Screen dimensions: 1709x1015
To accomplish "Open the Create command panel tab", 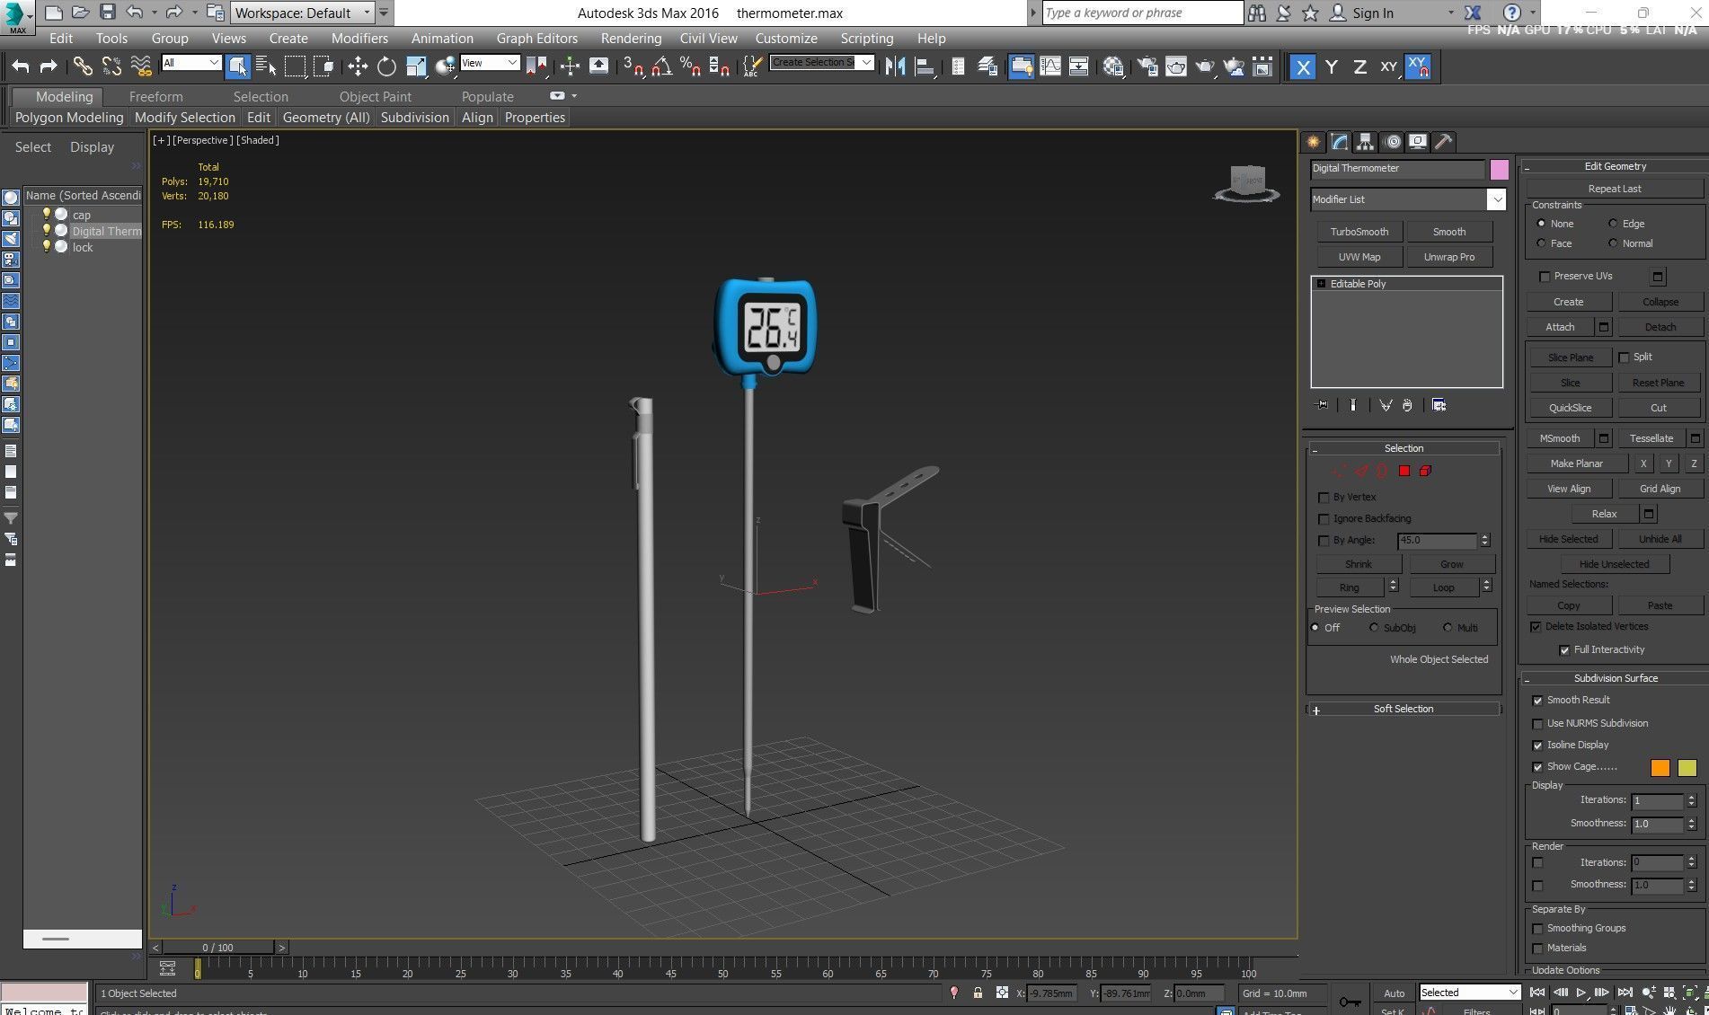I will [1314, 142].
